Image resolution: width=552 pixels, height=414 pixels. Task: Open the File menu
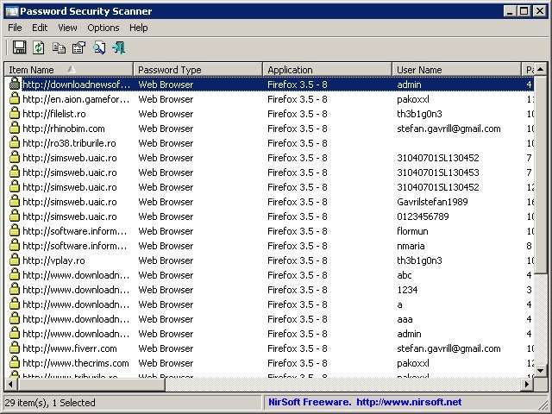pos(15,28)
